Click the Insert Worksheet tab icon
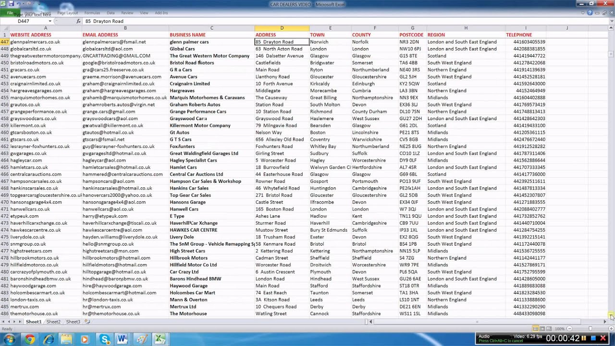615x346 pixels. (x=86, y=322)
